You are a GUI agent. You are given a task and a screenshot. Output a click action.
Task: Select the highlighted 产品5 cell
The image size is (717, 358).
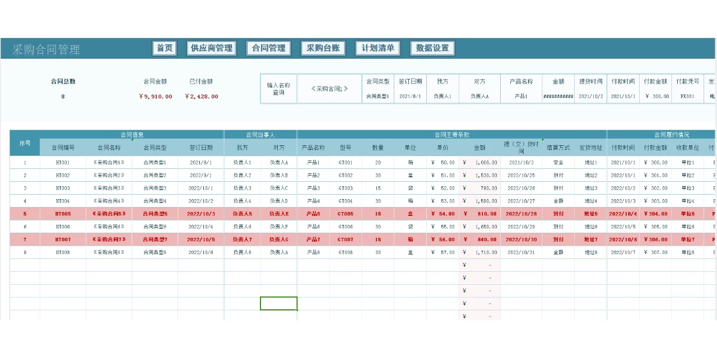pos(313,214)
